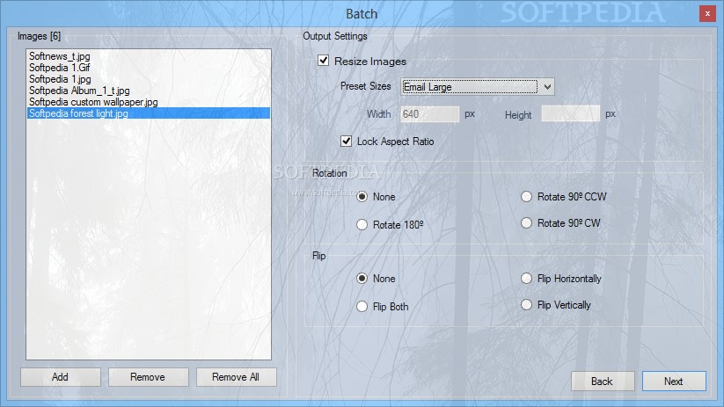
Task: Proceed with the Next button
Action: click(674, 382)
